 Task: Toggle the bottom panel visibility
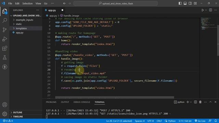click(x=185, y=3)
